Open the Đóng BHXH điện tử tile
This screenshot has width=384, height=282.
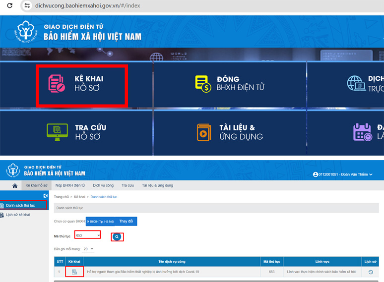point(230,84)
